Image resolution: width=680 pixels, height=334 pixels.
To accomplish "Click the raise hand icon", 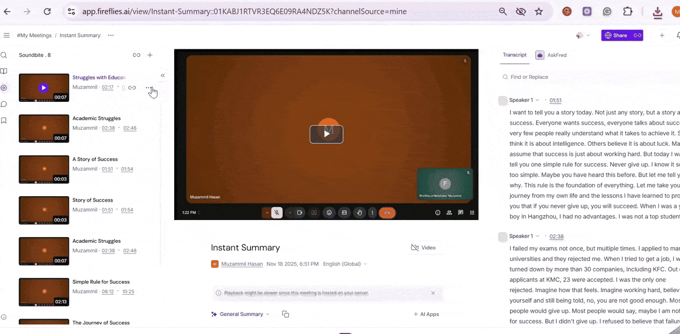I will pyautogui.click(x=359, y=212).
